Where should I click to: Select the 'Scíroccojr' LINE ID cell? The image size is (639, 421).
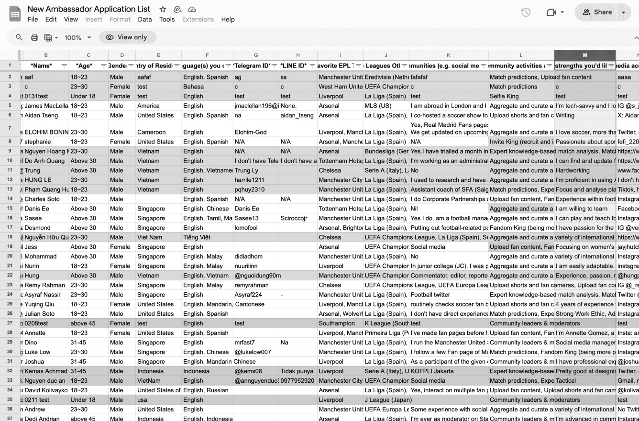pos(298,218)
